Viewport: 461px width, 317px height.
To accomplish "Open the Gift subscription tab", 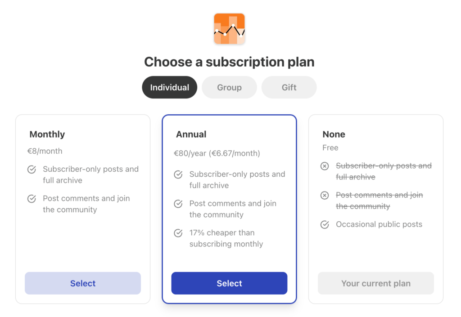I will click(x=289, y=87).
